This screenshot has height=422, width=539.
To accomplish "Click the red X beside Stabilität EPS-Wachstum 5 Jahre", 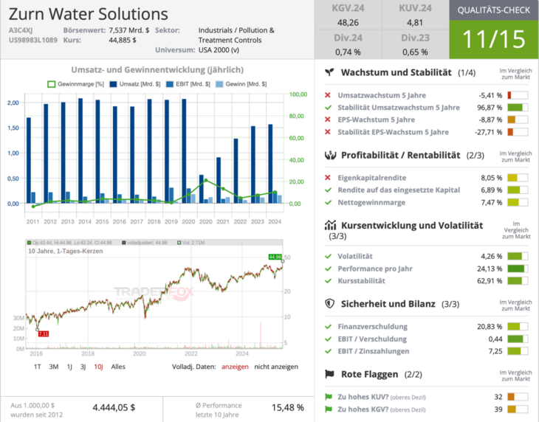I will [328, 132].
